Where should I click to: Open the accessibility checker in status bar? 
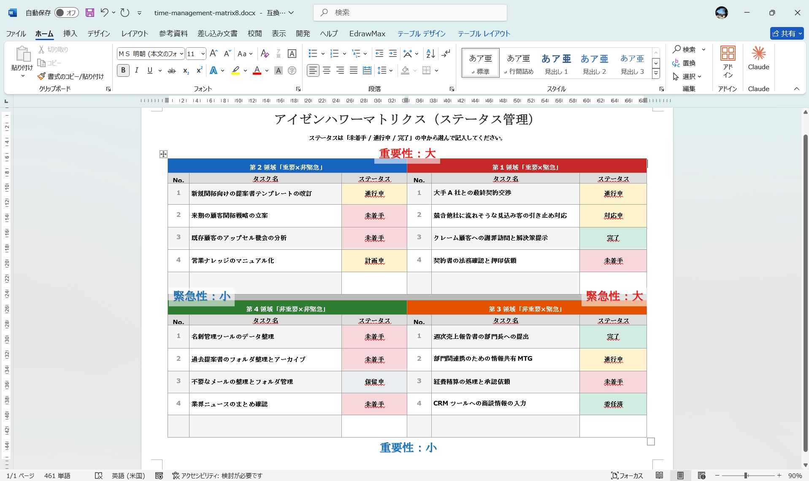[x=217, y=476]
